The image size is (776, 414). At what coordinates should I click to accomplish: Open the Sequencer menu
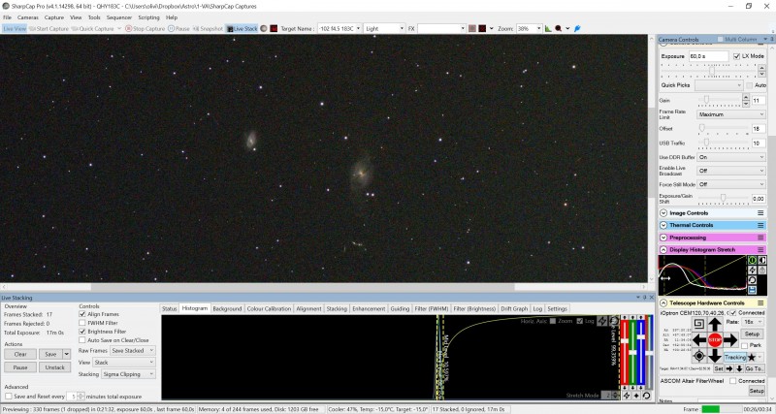coord(119,17)
